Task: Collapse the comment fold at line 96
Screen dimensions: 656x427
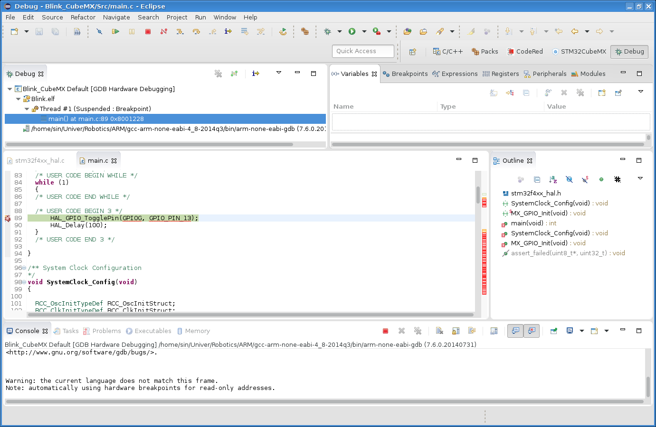Action: click(24, 268)
